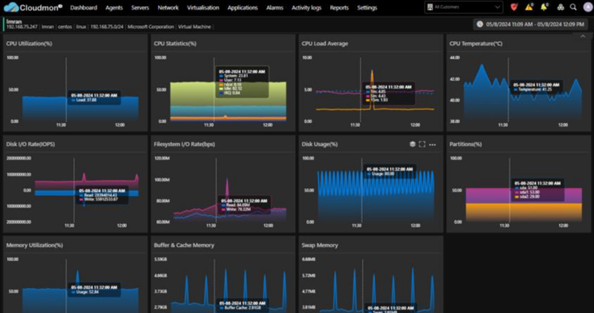Viewport: 594px width, 313px height.
Task: Click the Filesystem I/O Rate(bps) title
Action: pos(184,144)
